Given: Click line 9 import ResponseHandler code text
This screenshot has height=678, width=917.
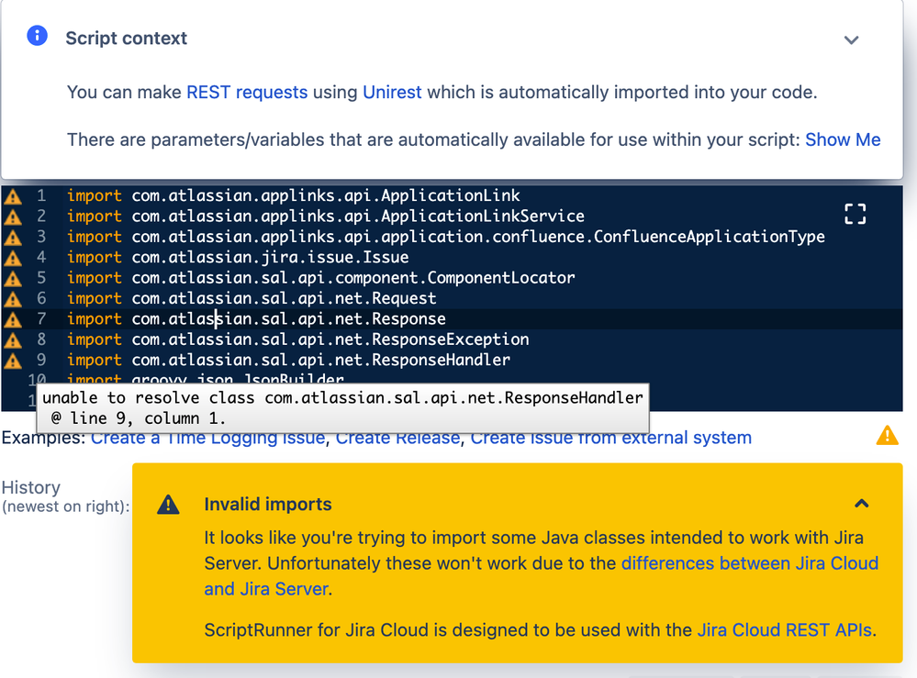Looking at the screenshot, I should coord(288,360).
